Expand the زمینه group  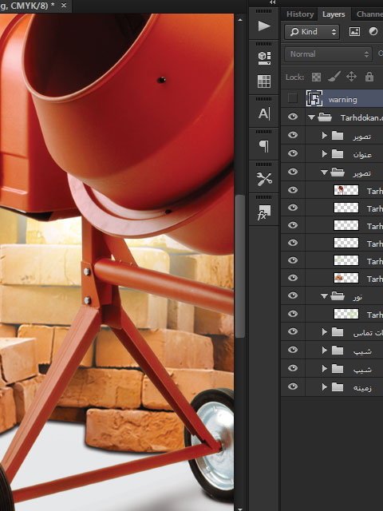325,386
